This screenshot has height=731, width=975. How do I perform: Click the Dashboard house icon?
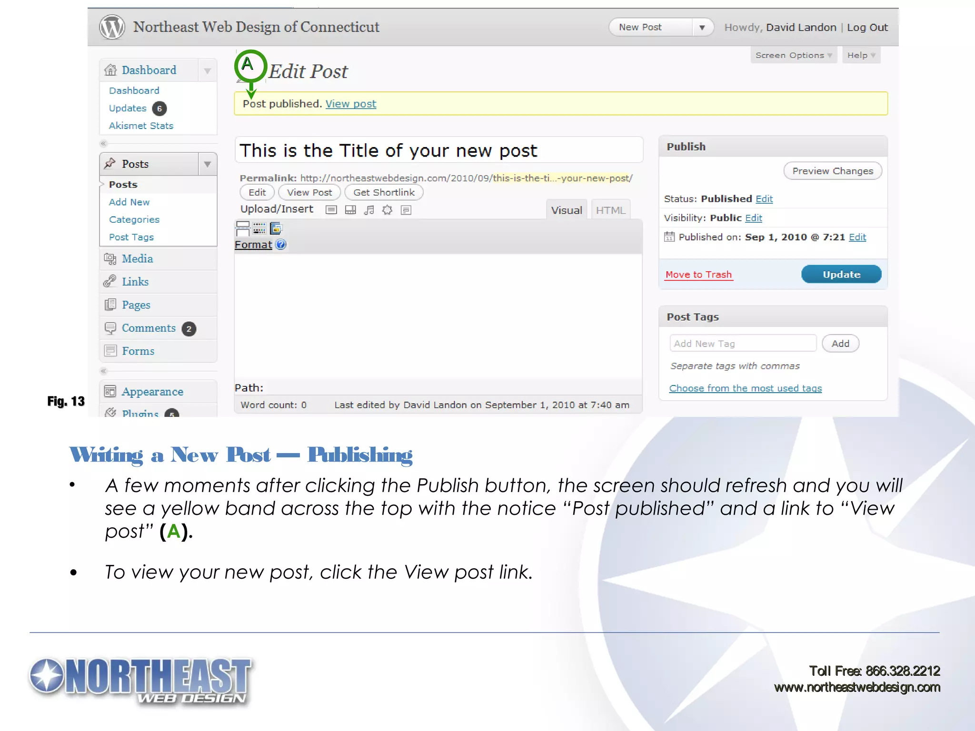(110, 70)
